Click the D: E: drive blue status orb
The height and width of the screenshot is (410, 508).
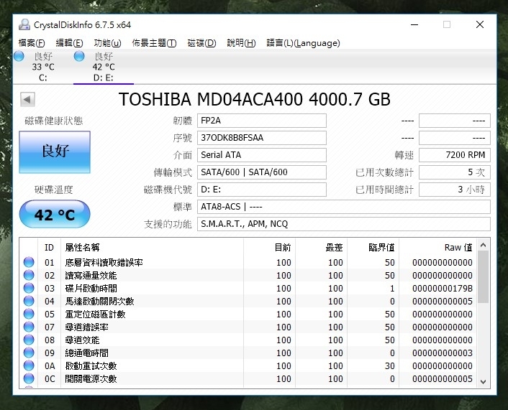(79, 56)
